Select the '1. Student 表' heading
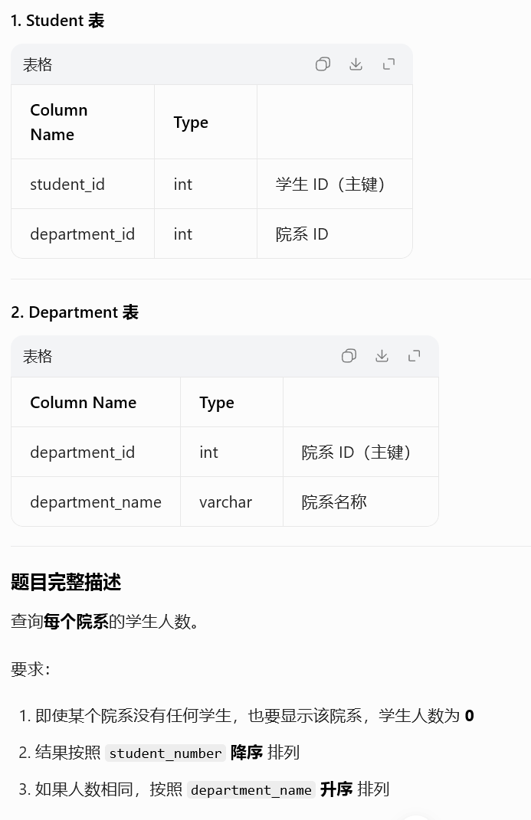Screen dimensions: 531x820 pyautogui.click(x=57, y=21)
